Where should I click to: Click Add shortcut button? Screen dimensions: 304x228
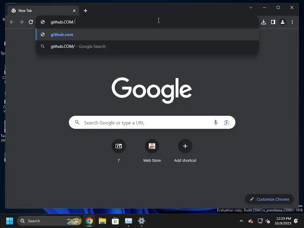click(x=185, y=151)
